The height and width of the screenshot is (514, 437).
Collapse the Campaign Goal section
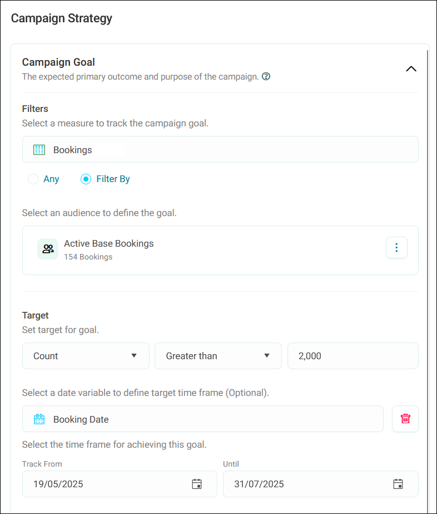[x=411, y=69]
